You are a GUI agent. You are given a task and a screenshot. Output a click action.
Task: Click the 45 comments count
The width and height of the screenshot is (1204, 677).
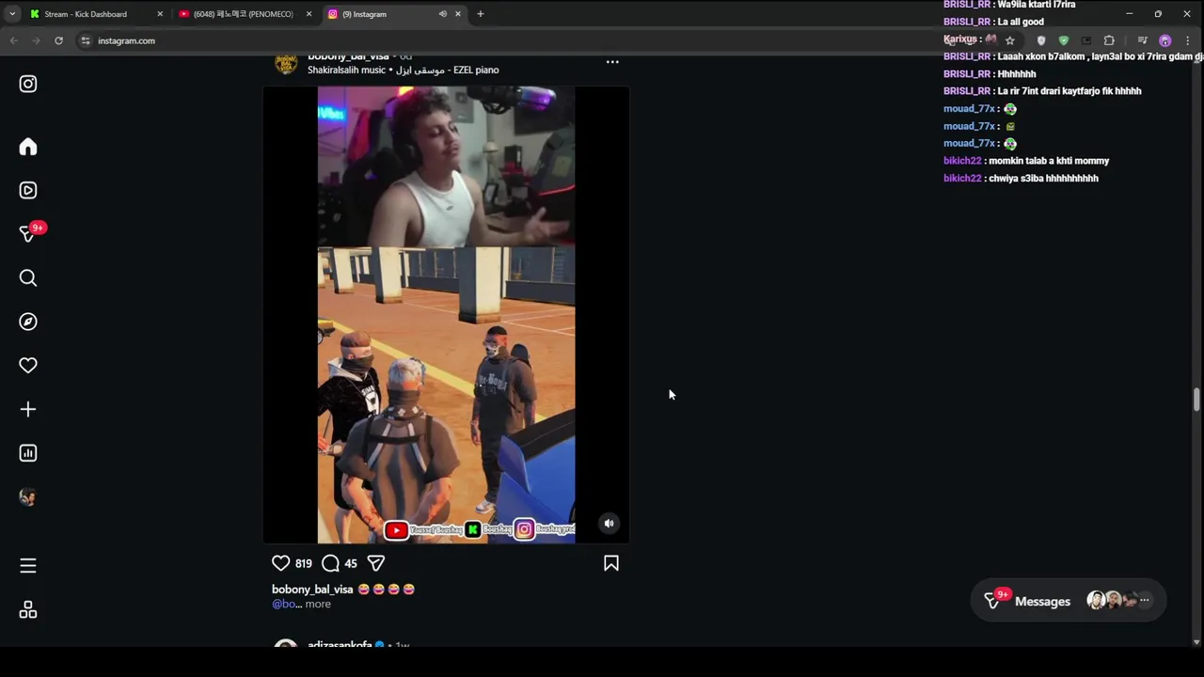tap(351, 563)
